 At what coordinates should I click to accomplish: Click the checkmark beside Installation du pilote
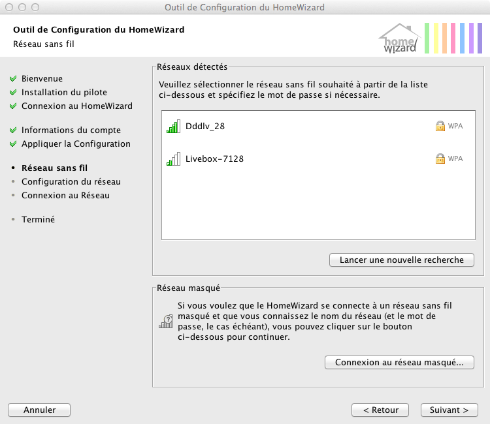pos(13,93)
